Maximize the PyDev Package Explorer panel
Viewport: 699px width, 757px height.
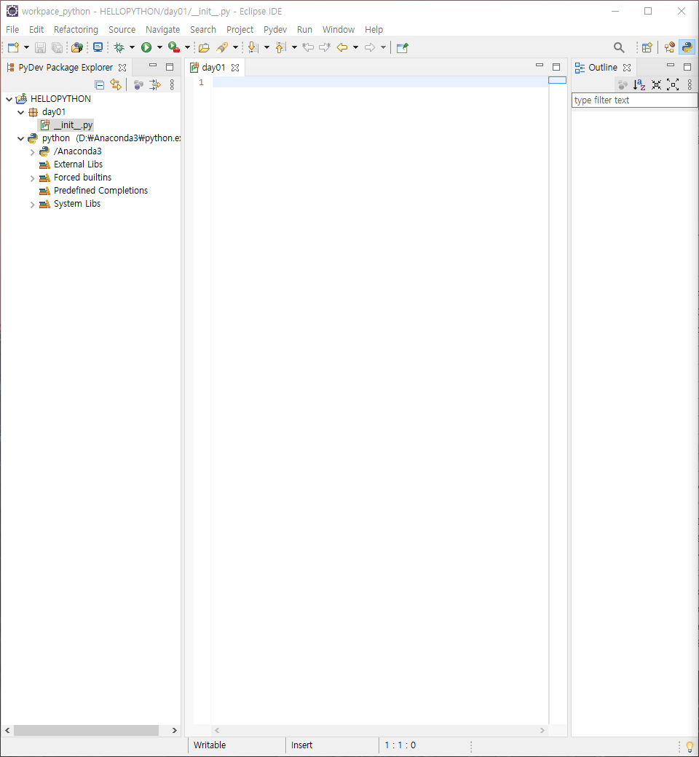tap(170, 67)
